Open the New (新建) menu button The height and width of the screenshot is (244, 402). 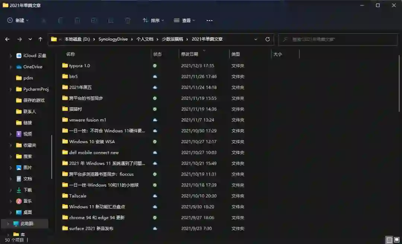(x=18, y=20)
